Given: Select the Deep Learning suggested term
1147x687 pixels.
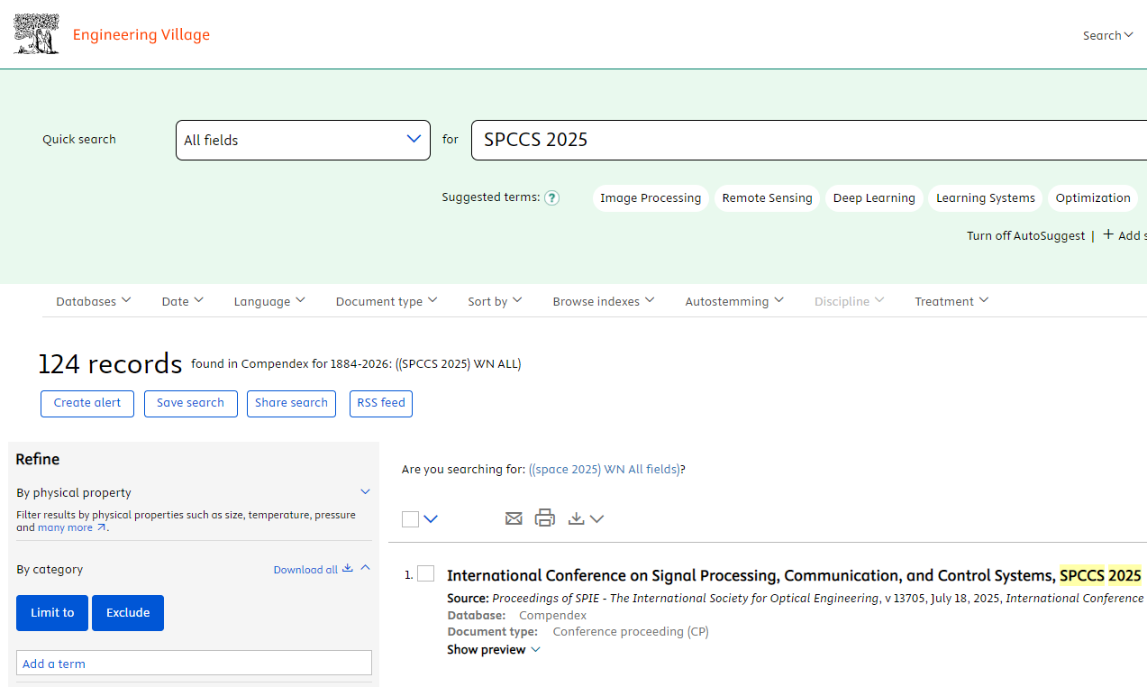Looking at the screenshot, I should pyautogui.click(x=873, y=198).
